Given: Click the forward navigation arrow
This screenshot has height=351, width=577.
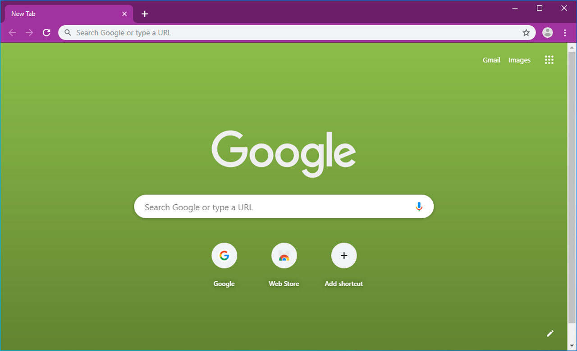Looking at the screenshot, I should click(29, 32).
